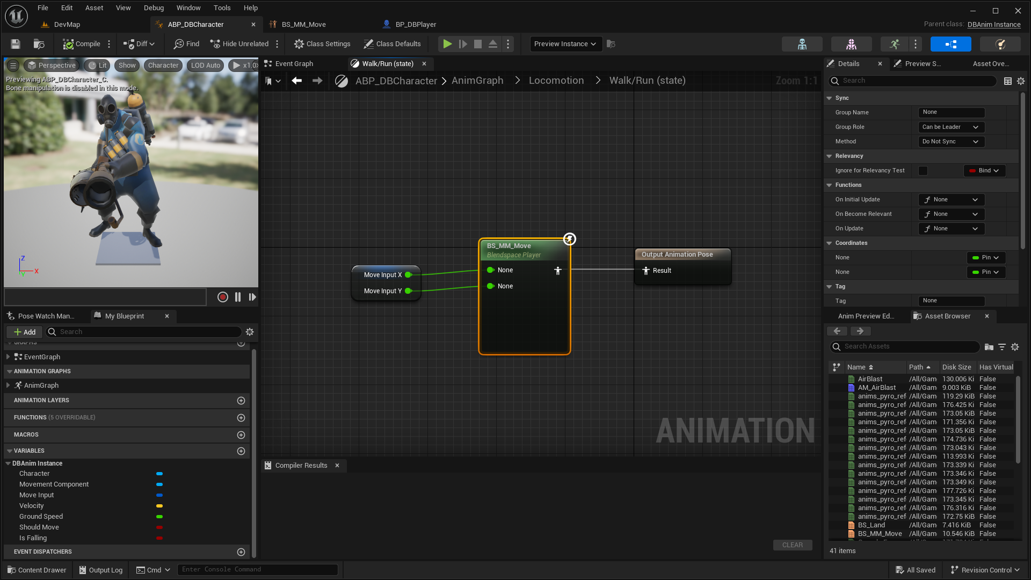Image resolution: width=1031 pixels, height=580 pixels.
Task: Collapse the DBAnim Instance variable category
Action: (x=8, y=463)
